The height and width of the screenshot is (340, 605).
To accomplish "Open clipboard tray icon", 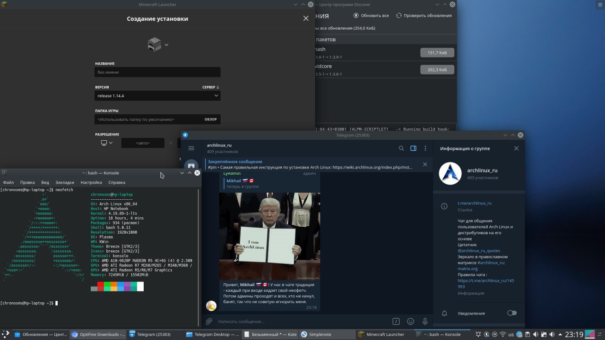I will 528,334.
